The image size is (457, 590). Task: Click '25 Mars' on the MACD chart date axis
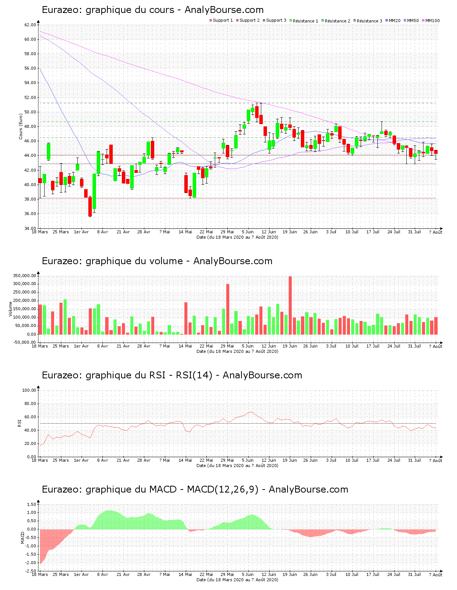pos(61,575)
